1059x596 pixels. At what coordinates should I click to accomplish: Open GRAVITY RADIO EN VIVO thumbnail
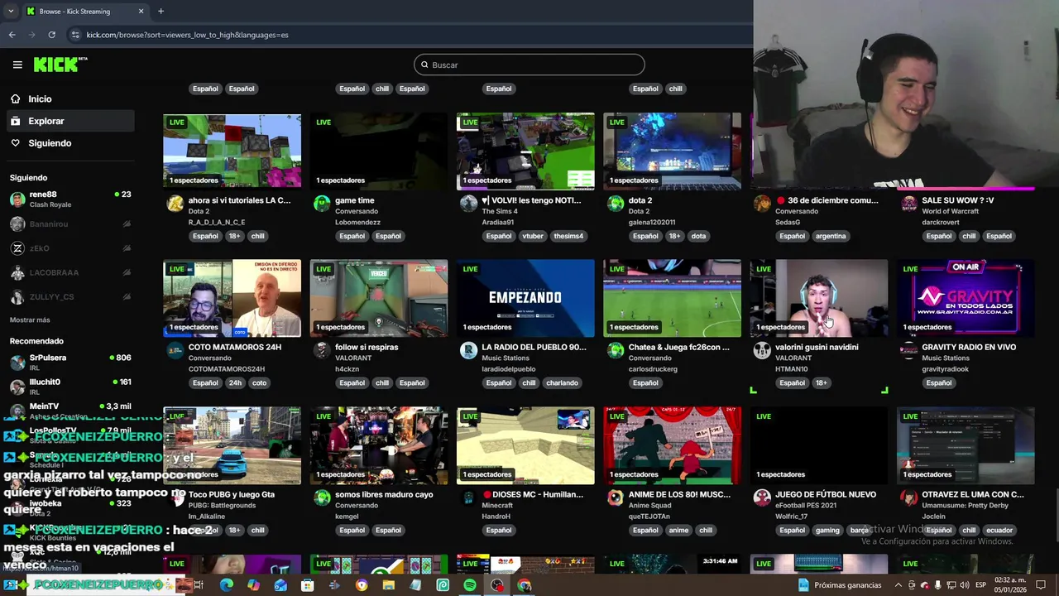pyautogui.click(x=966, y=298)
